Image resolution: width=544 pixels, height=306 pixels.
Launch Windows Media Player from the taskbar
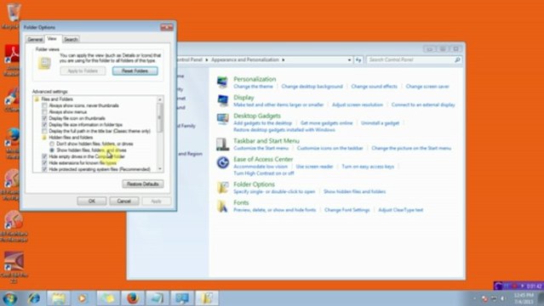tap(83, 298)
